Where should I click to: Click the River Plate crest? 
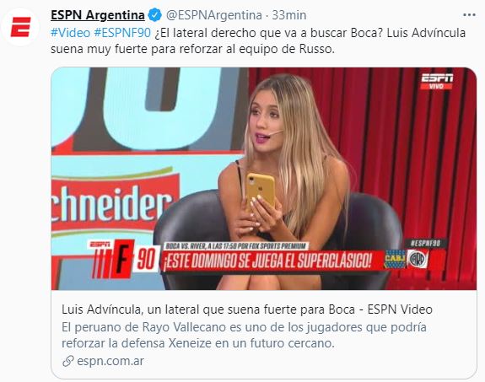[418, 259]
